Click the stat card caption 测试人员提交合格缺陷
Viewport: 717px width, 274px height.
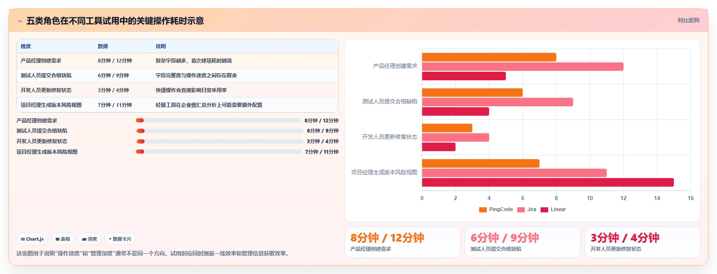496,249
